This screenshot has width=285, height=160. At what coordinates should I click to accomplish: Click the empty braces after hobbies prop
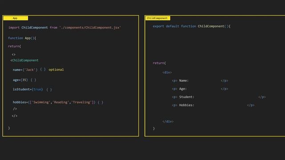point(101,102)
